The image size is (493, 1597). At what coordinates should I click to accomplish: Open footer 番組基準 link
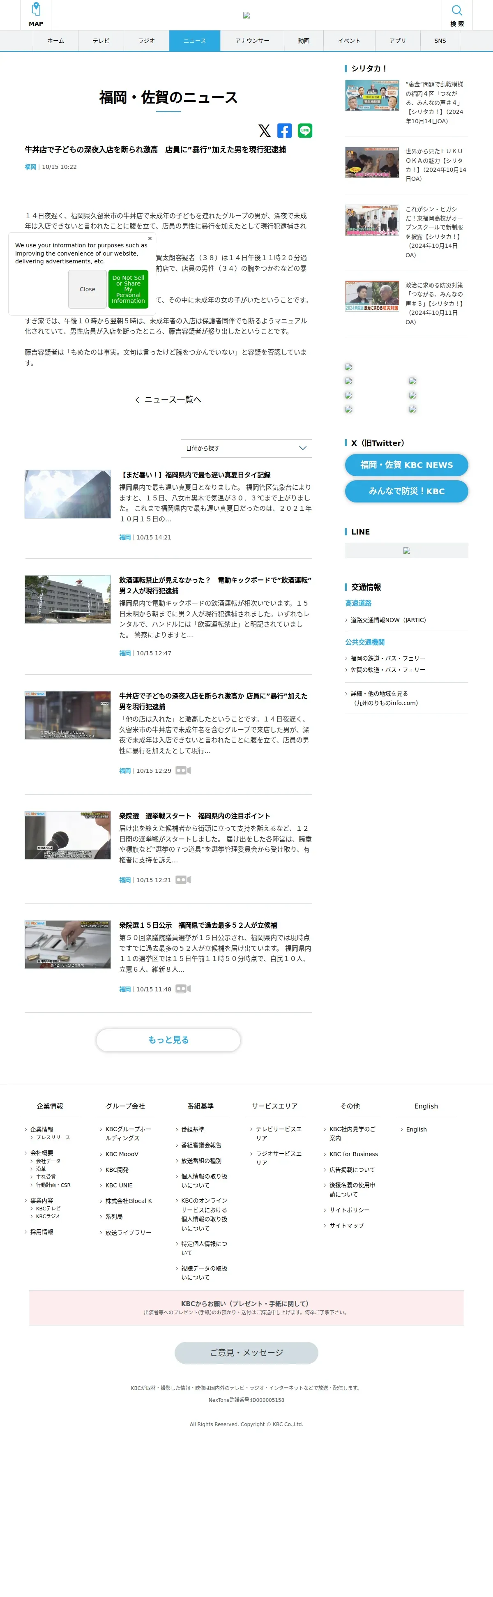[x=192, y=1129]
